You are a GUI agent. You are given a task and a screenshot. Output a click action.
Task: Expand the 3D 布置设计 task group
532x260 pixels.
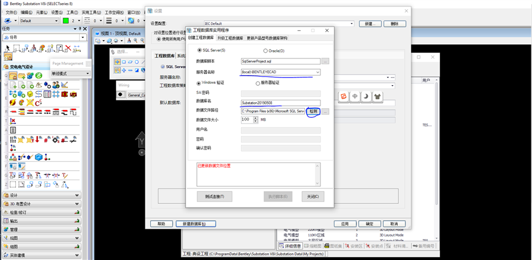coord(42,204)
